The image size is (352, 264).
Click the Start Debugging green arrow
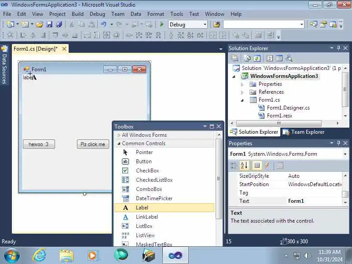161,24
